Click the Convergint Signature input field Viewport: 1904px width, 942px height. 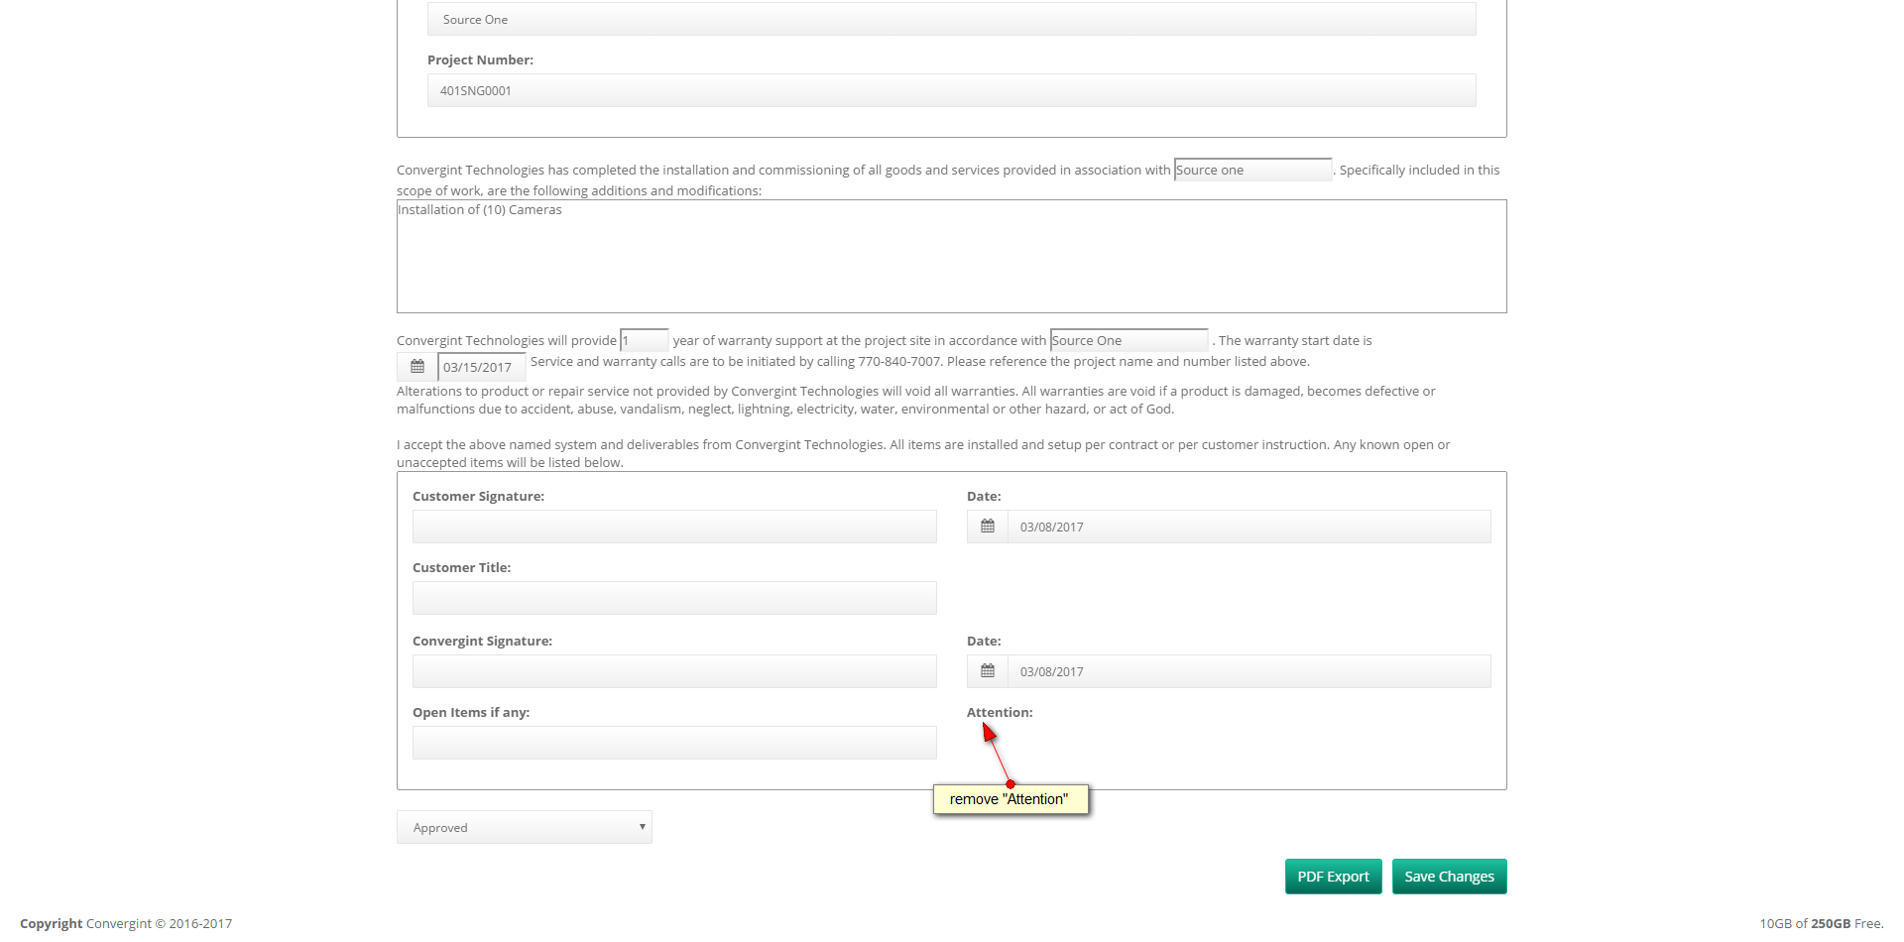(674, 671)
